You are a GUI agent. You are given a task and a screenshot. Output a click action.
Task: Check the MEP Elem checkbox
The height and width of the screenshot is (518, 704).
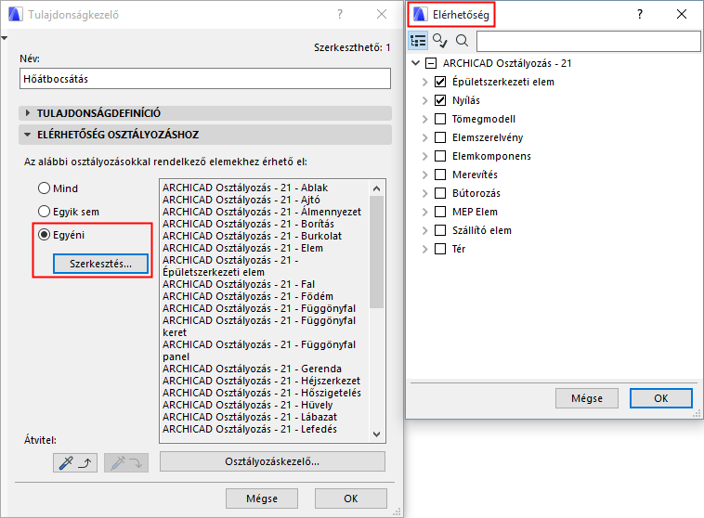(x=440, y=212)
